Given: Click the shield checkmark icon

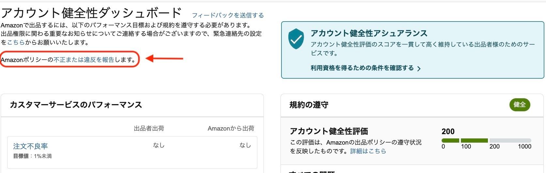Looking at the screenshot, I should pyautogui.click(x=296, y=39).
